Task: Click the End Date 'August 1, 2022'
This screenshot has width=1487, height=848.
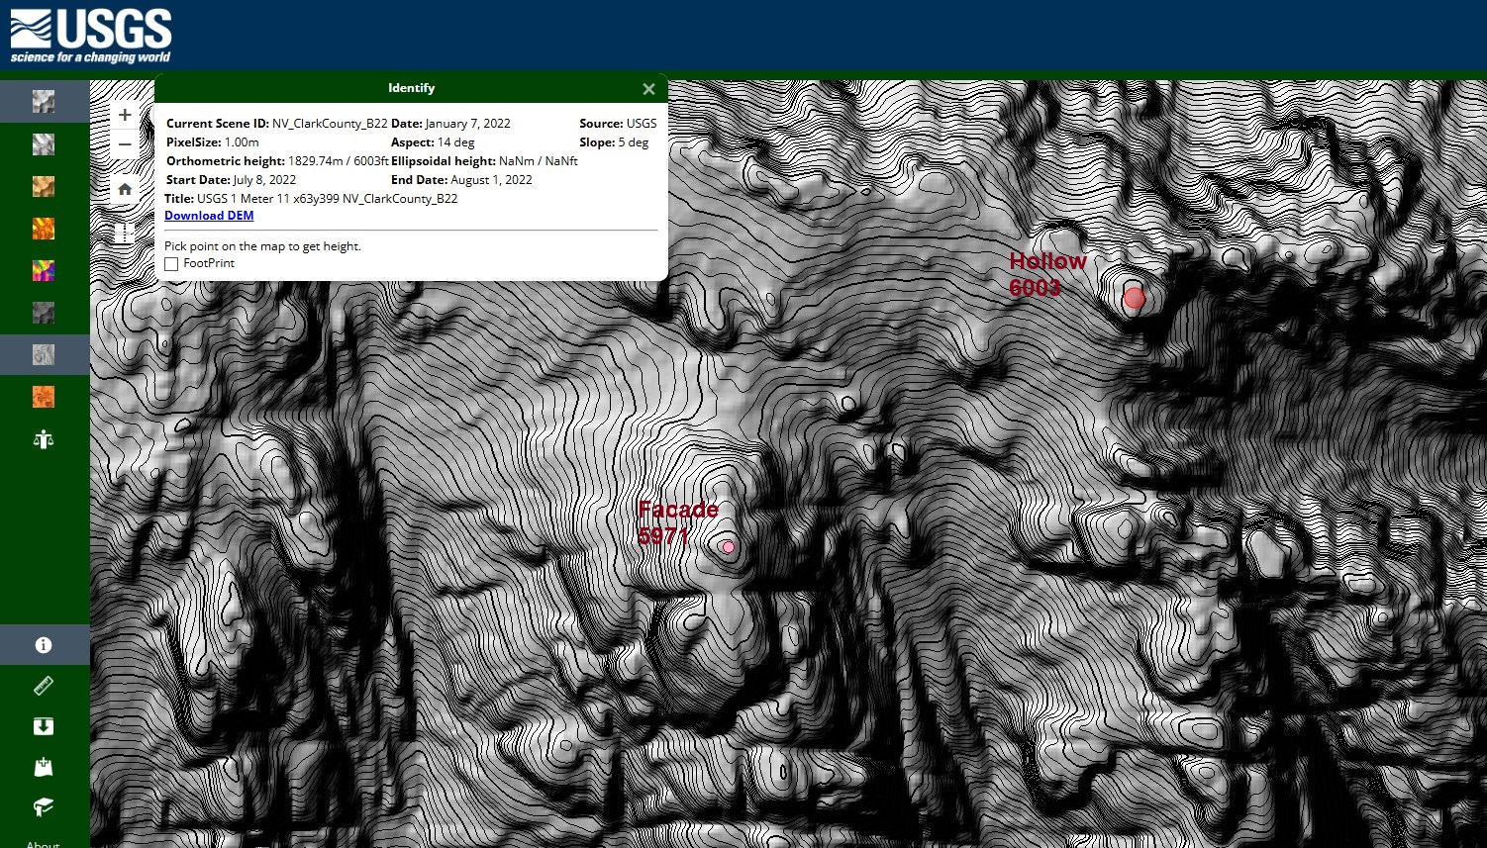Action: coord(491,180)
